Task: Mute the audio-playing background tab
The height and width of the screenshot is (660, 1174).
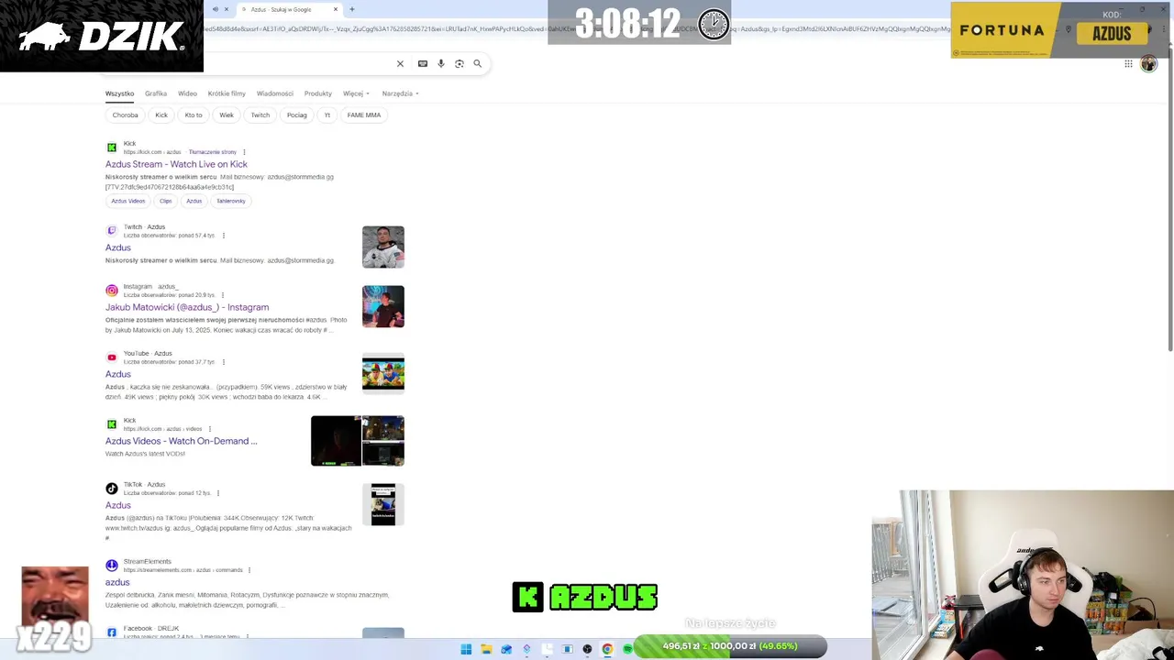Action: tap(216, 9)
